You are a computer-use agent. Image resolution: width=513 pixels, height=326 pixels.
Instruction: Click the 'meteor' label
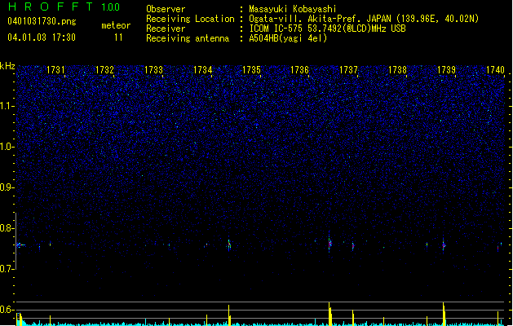click(x=116, y=25)
